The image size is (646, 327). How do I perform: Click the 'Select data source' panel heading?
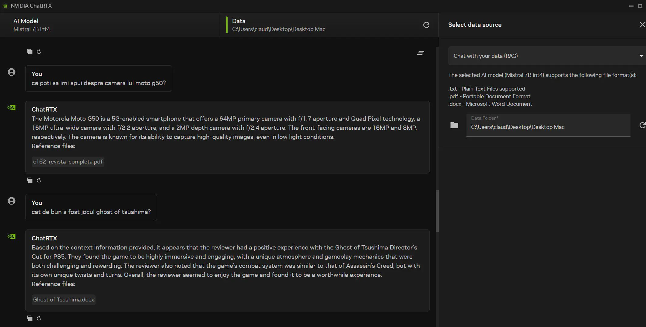[x=475, y=25]
